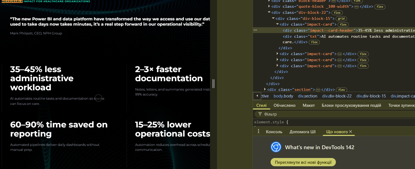Switch to the Стилі tab
415x169 pixels.
[261, 105]
